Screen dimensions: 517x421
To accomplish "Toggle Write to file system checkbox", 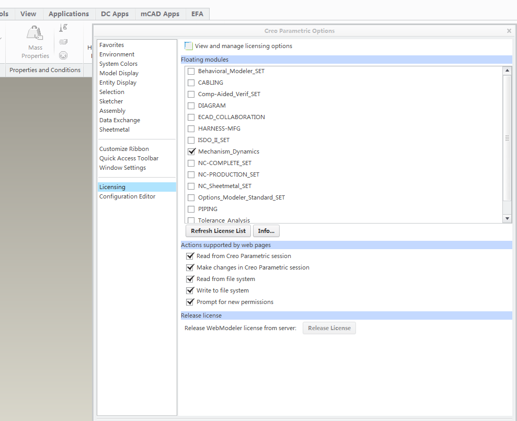I will coord(190,290).
